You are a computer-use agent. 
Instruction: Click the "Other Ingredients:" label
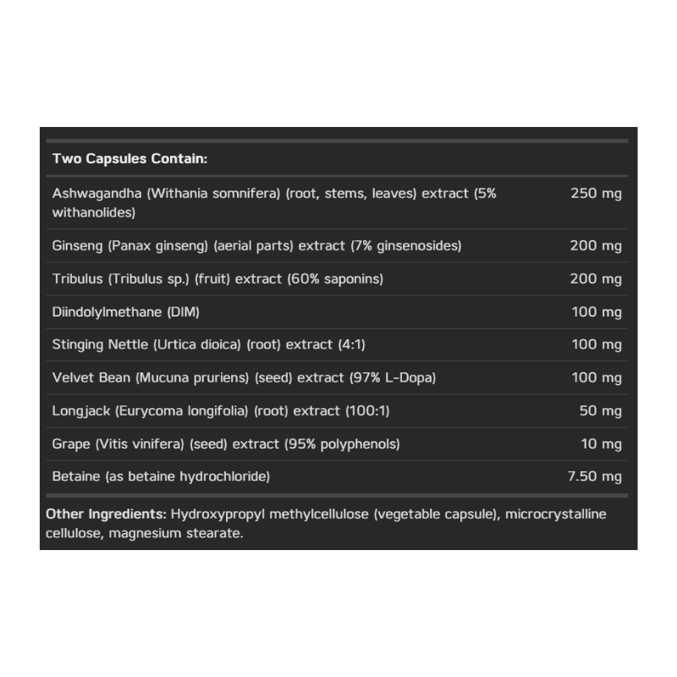click(x=106, y=515)
